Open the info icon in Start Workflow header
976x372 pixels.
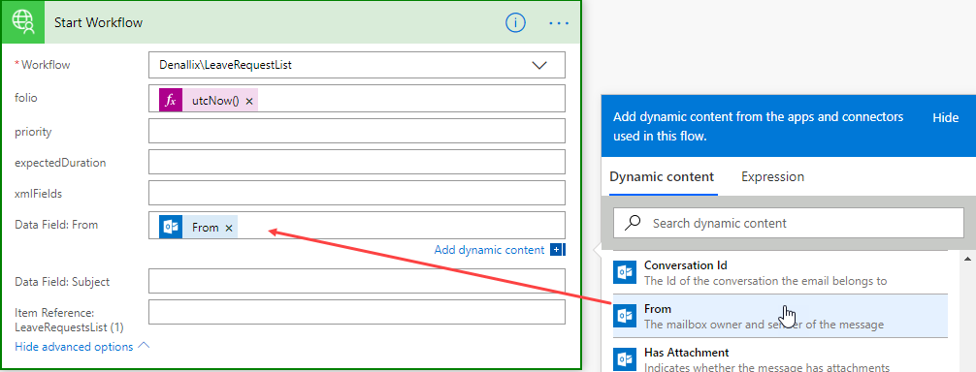point(515,23)
